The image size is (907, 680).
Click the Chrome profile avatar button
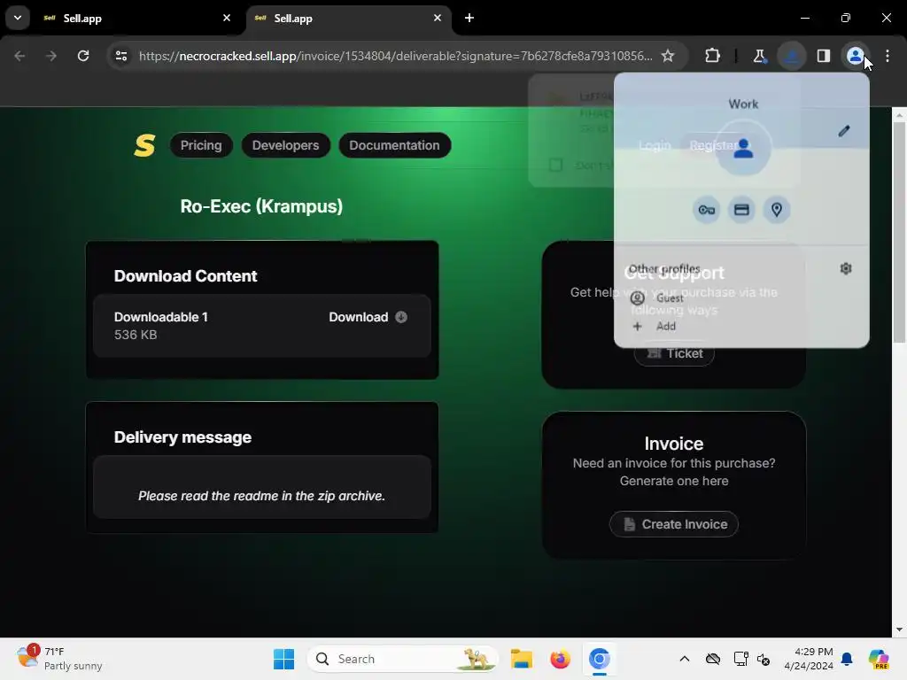[x=855, y=56]
